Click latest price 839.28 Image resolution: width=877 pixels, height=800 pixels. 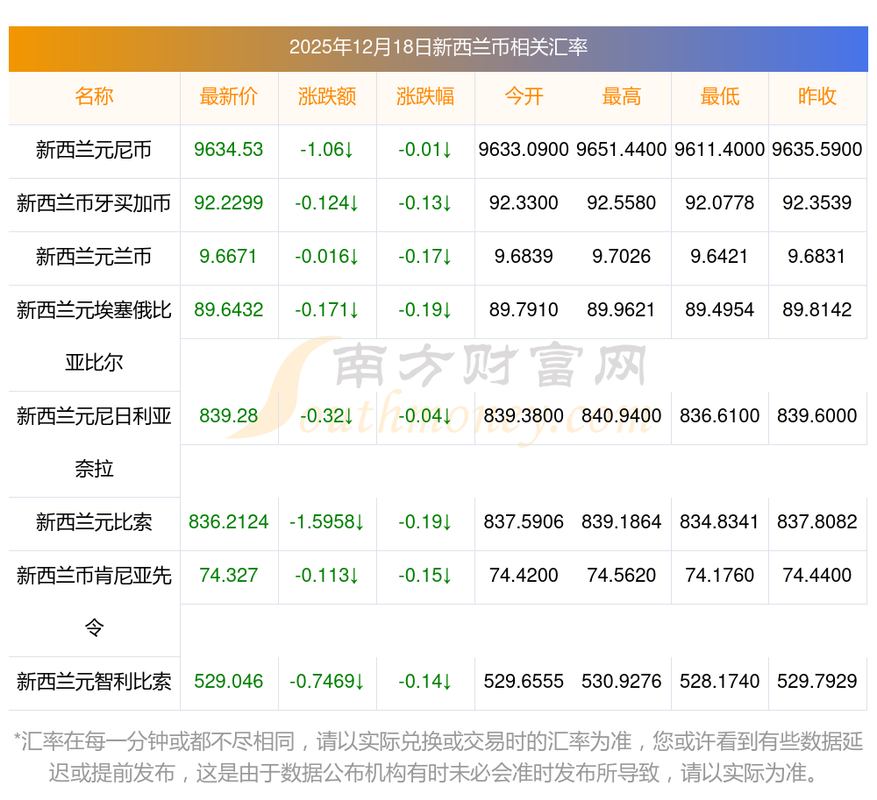click(x=229, y=415)
